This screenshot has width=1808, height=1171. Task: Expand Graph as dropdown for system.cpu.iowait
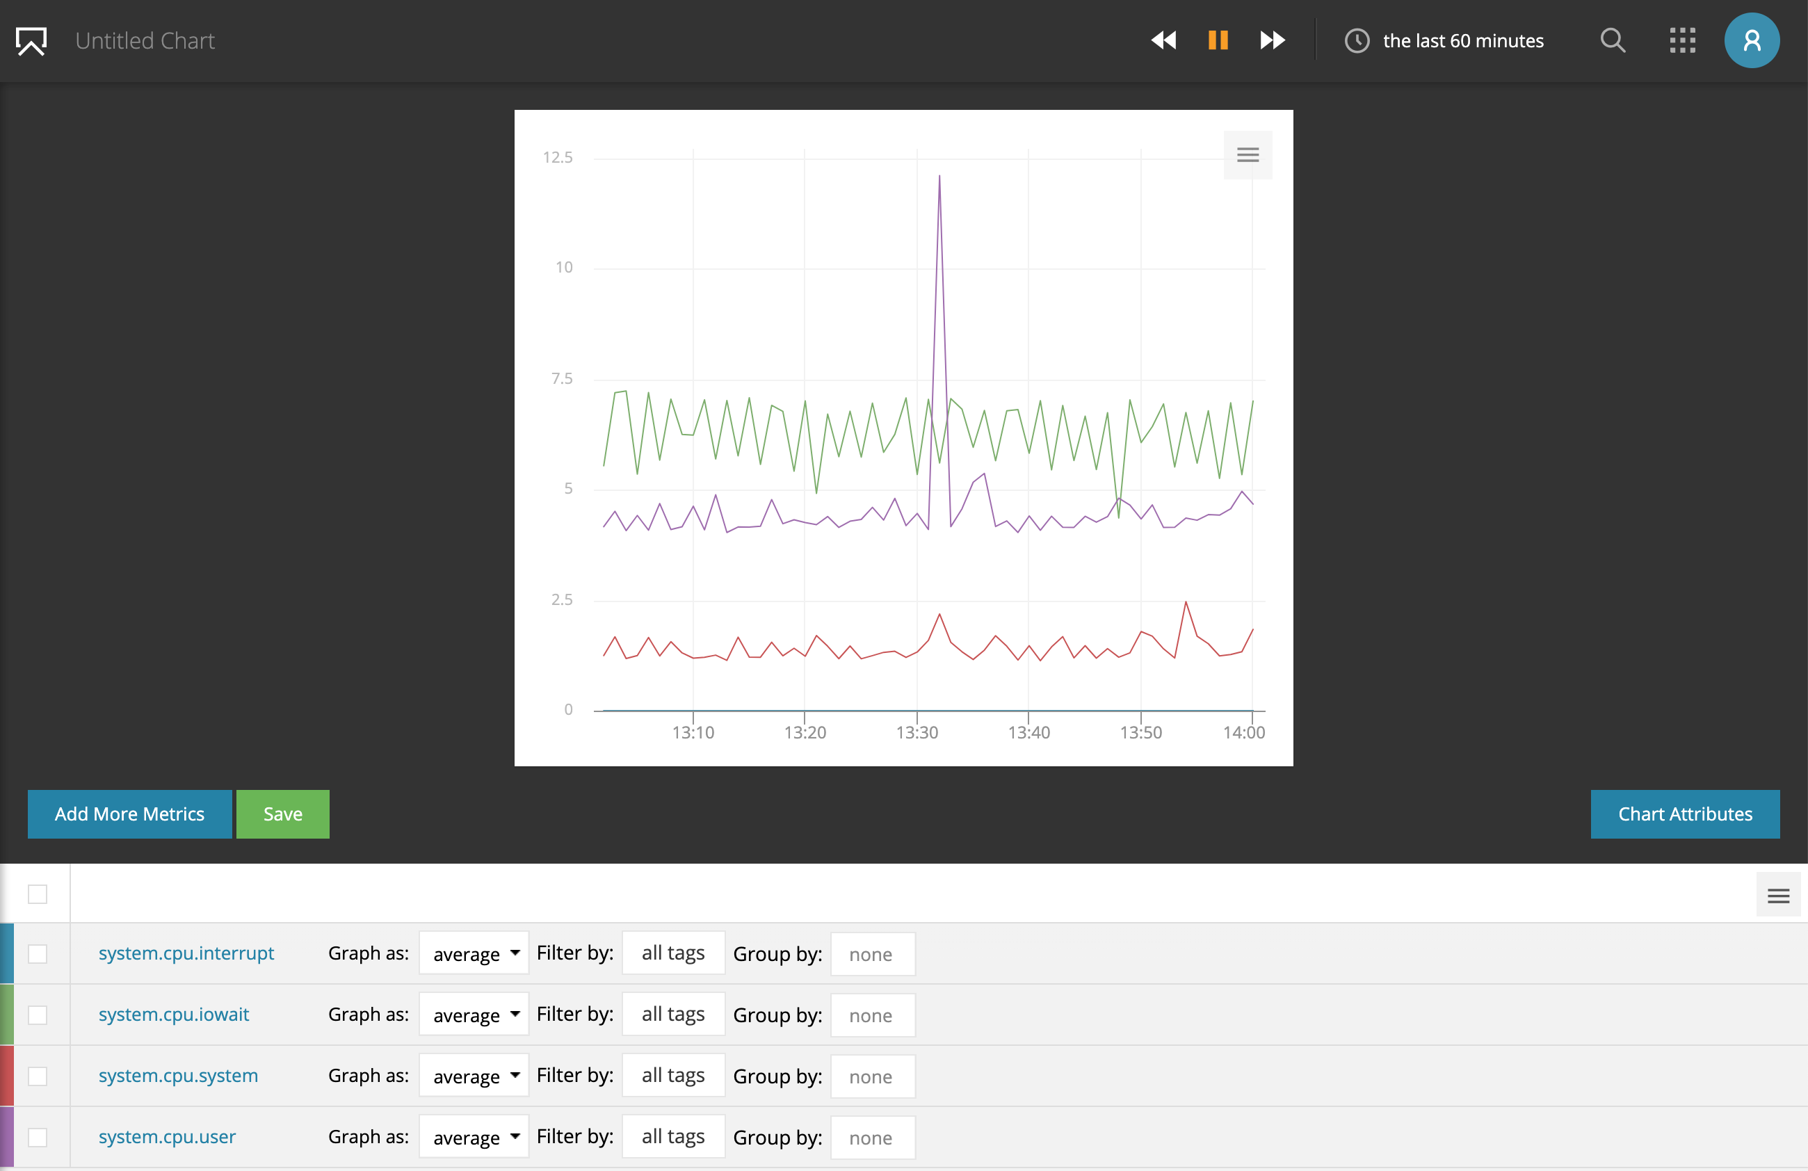coord(474,1015)
